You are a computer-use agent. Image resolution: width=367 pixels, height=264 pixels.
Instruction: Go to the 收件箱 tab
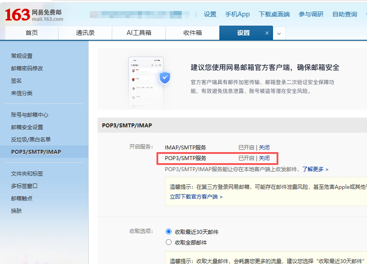(x=192, y=33)
